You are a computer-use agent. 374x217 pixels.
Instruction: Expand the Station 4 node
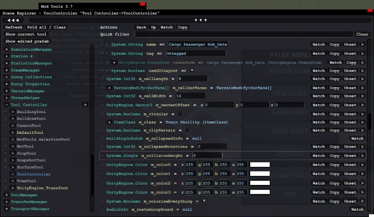click(6, 56)
